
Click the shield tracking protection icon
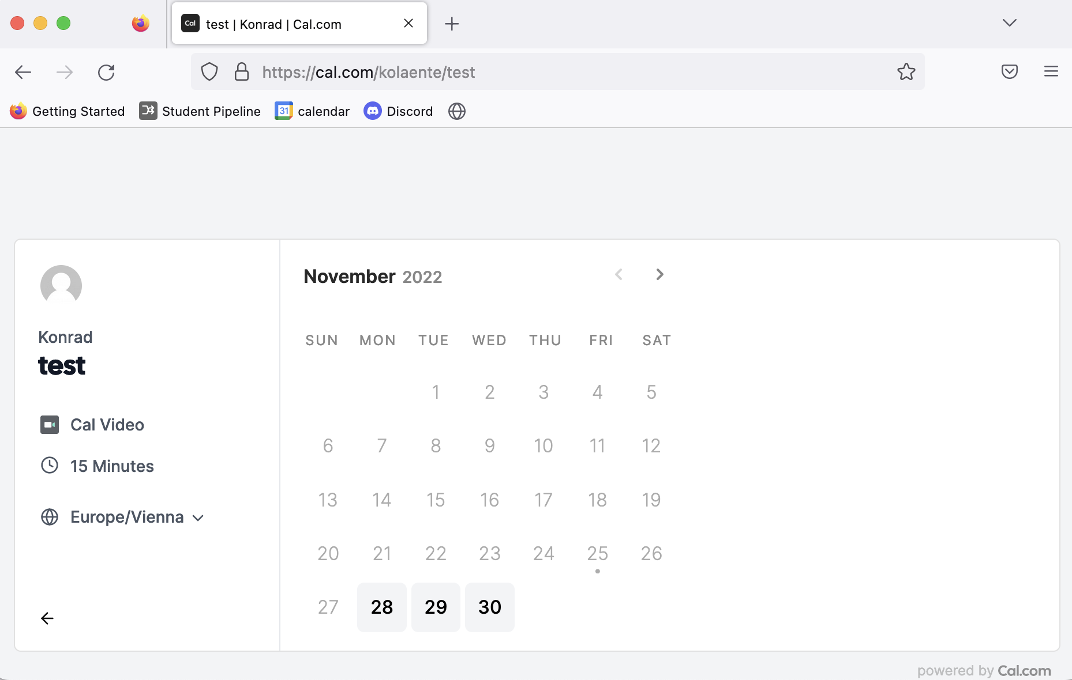209,71
